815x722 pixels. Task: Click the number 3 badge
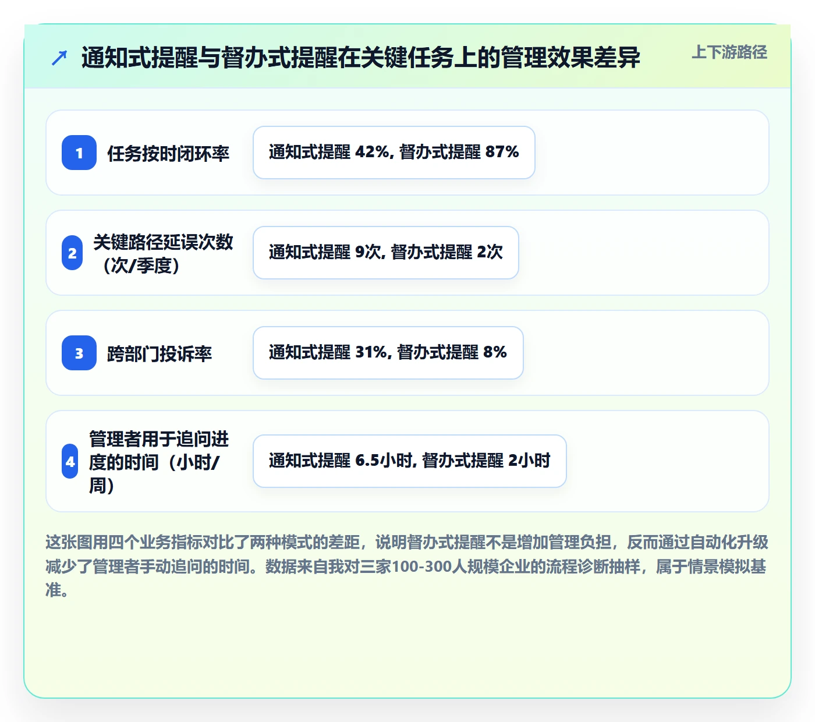click(79, 353)
